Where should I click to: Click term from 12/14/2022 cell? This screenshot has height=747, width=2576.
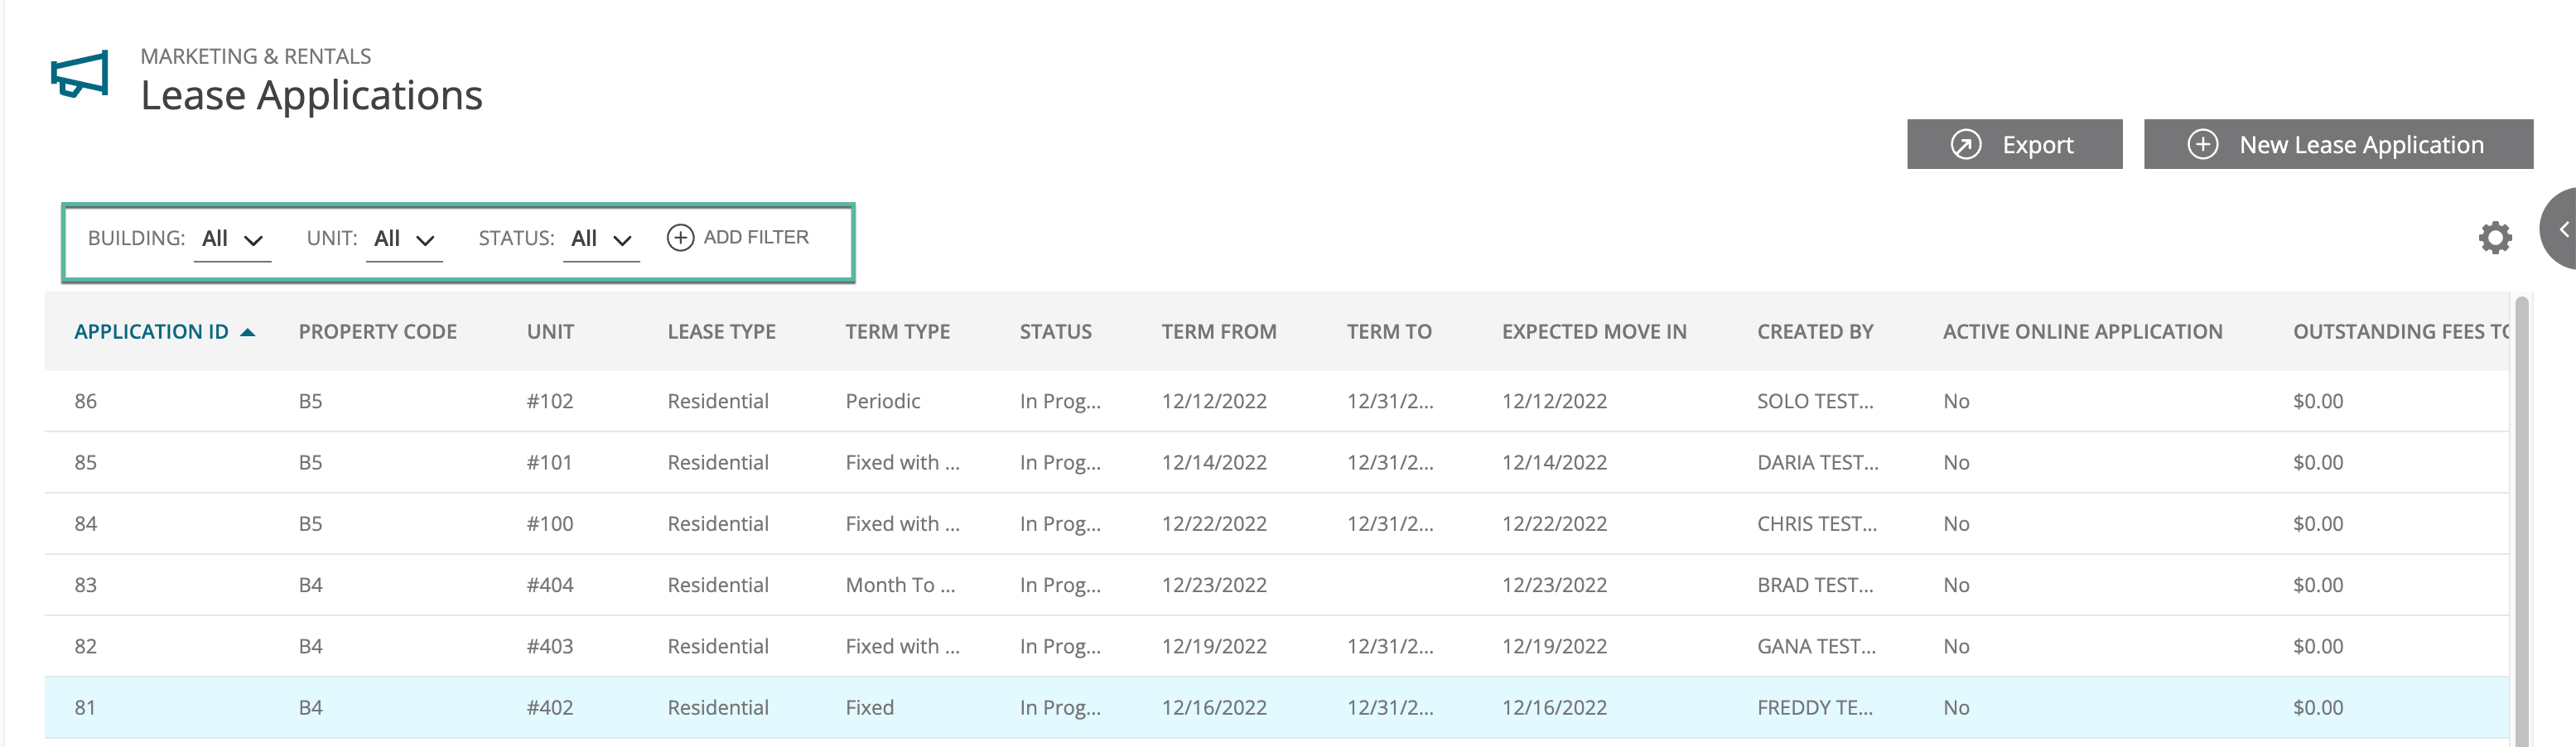pos(1214,463)
